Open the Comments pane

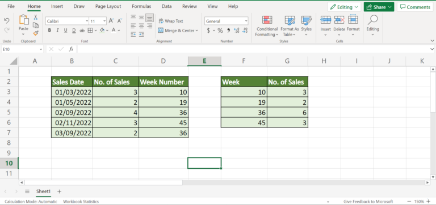coord(415,7)
